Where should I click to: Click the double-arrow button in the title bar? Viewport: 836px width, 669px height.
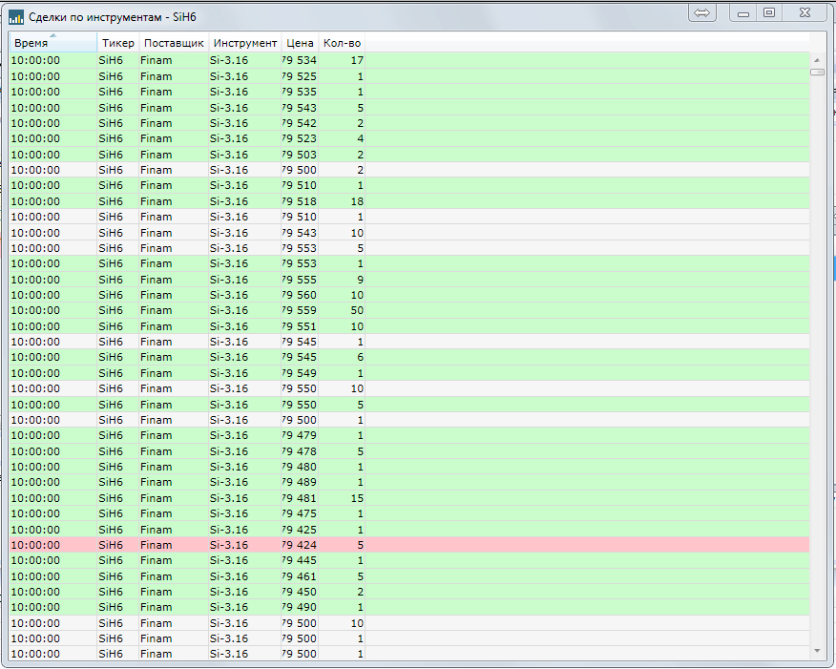[701, 12]
